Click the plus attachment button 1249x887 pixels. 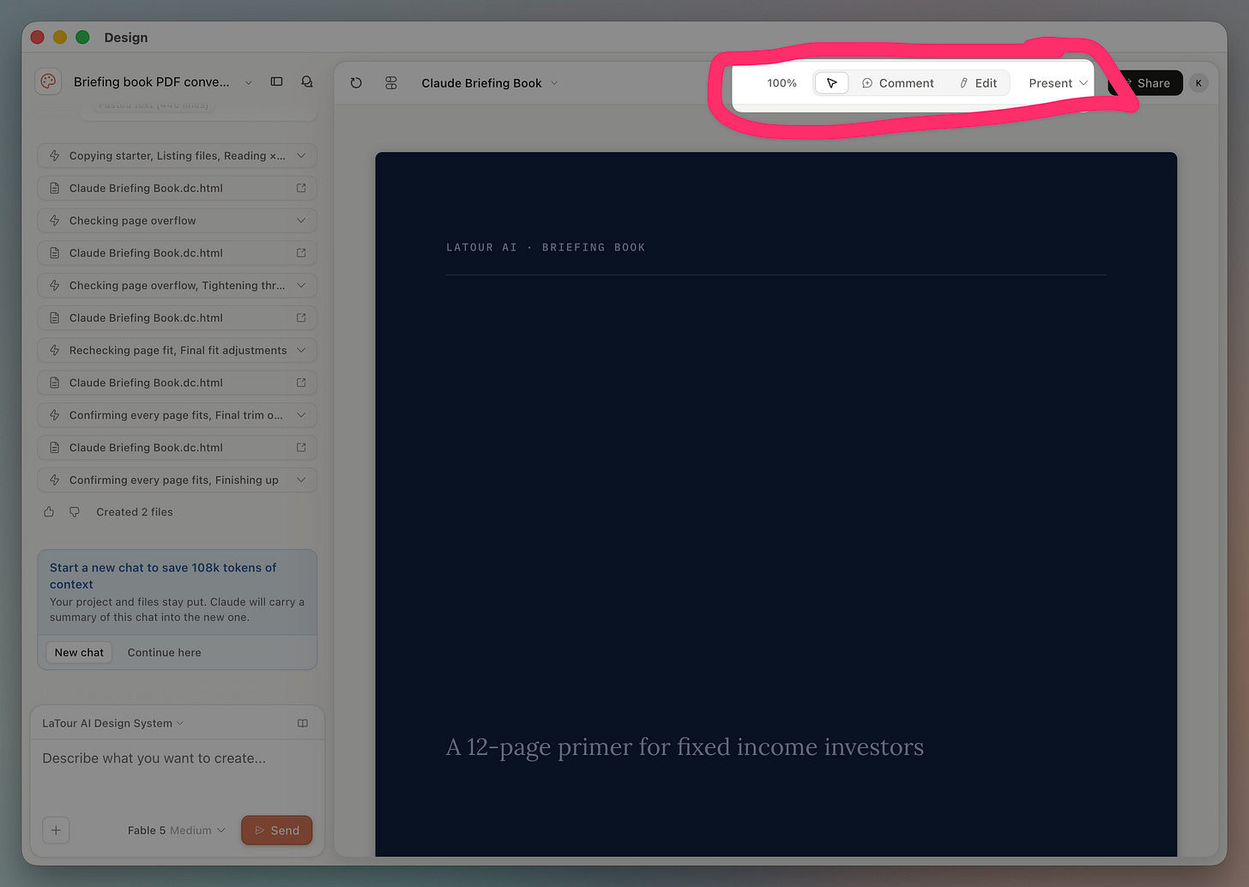(x=56, y=830)
